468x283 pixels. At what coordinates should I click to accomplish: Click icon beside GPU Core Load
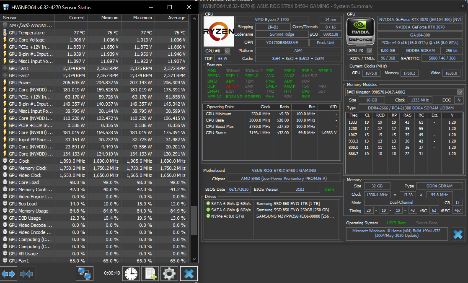[5, 182]
